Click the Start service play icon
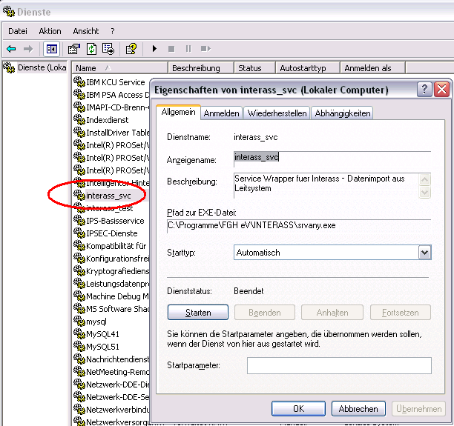454x426 pixels. point(154,49)
